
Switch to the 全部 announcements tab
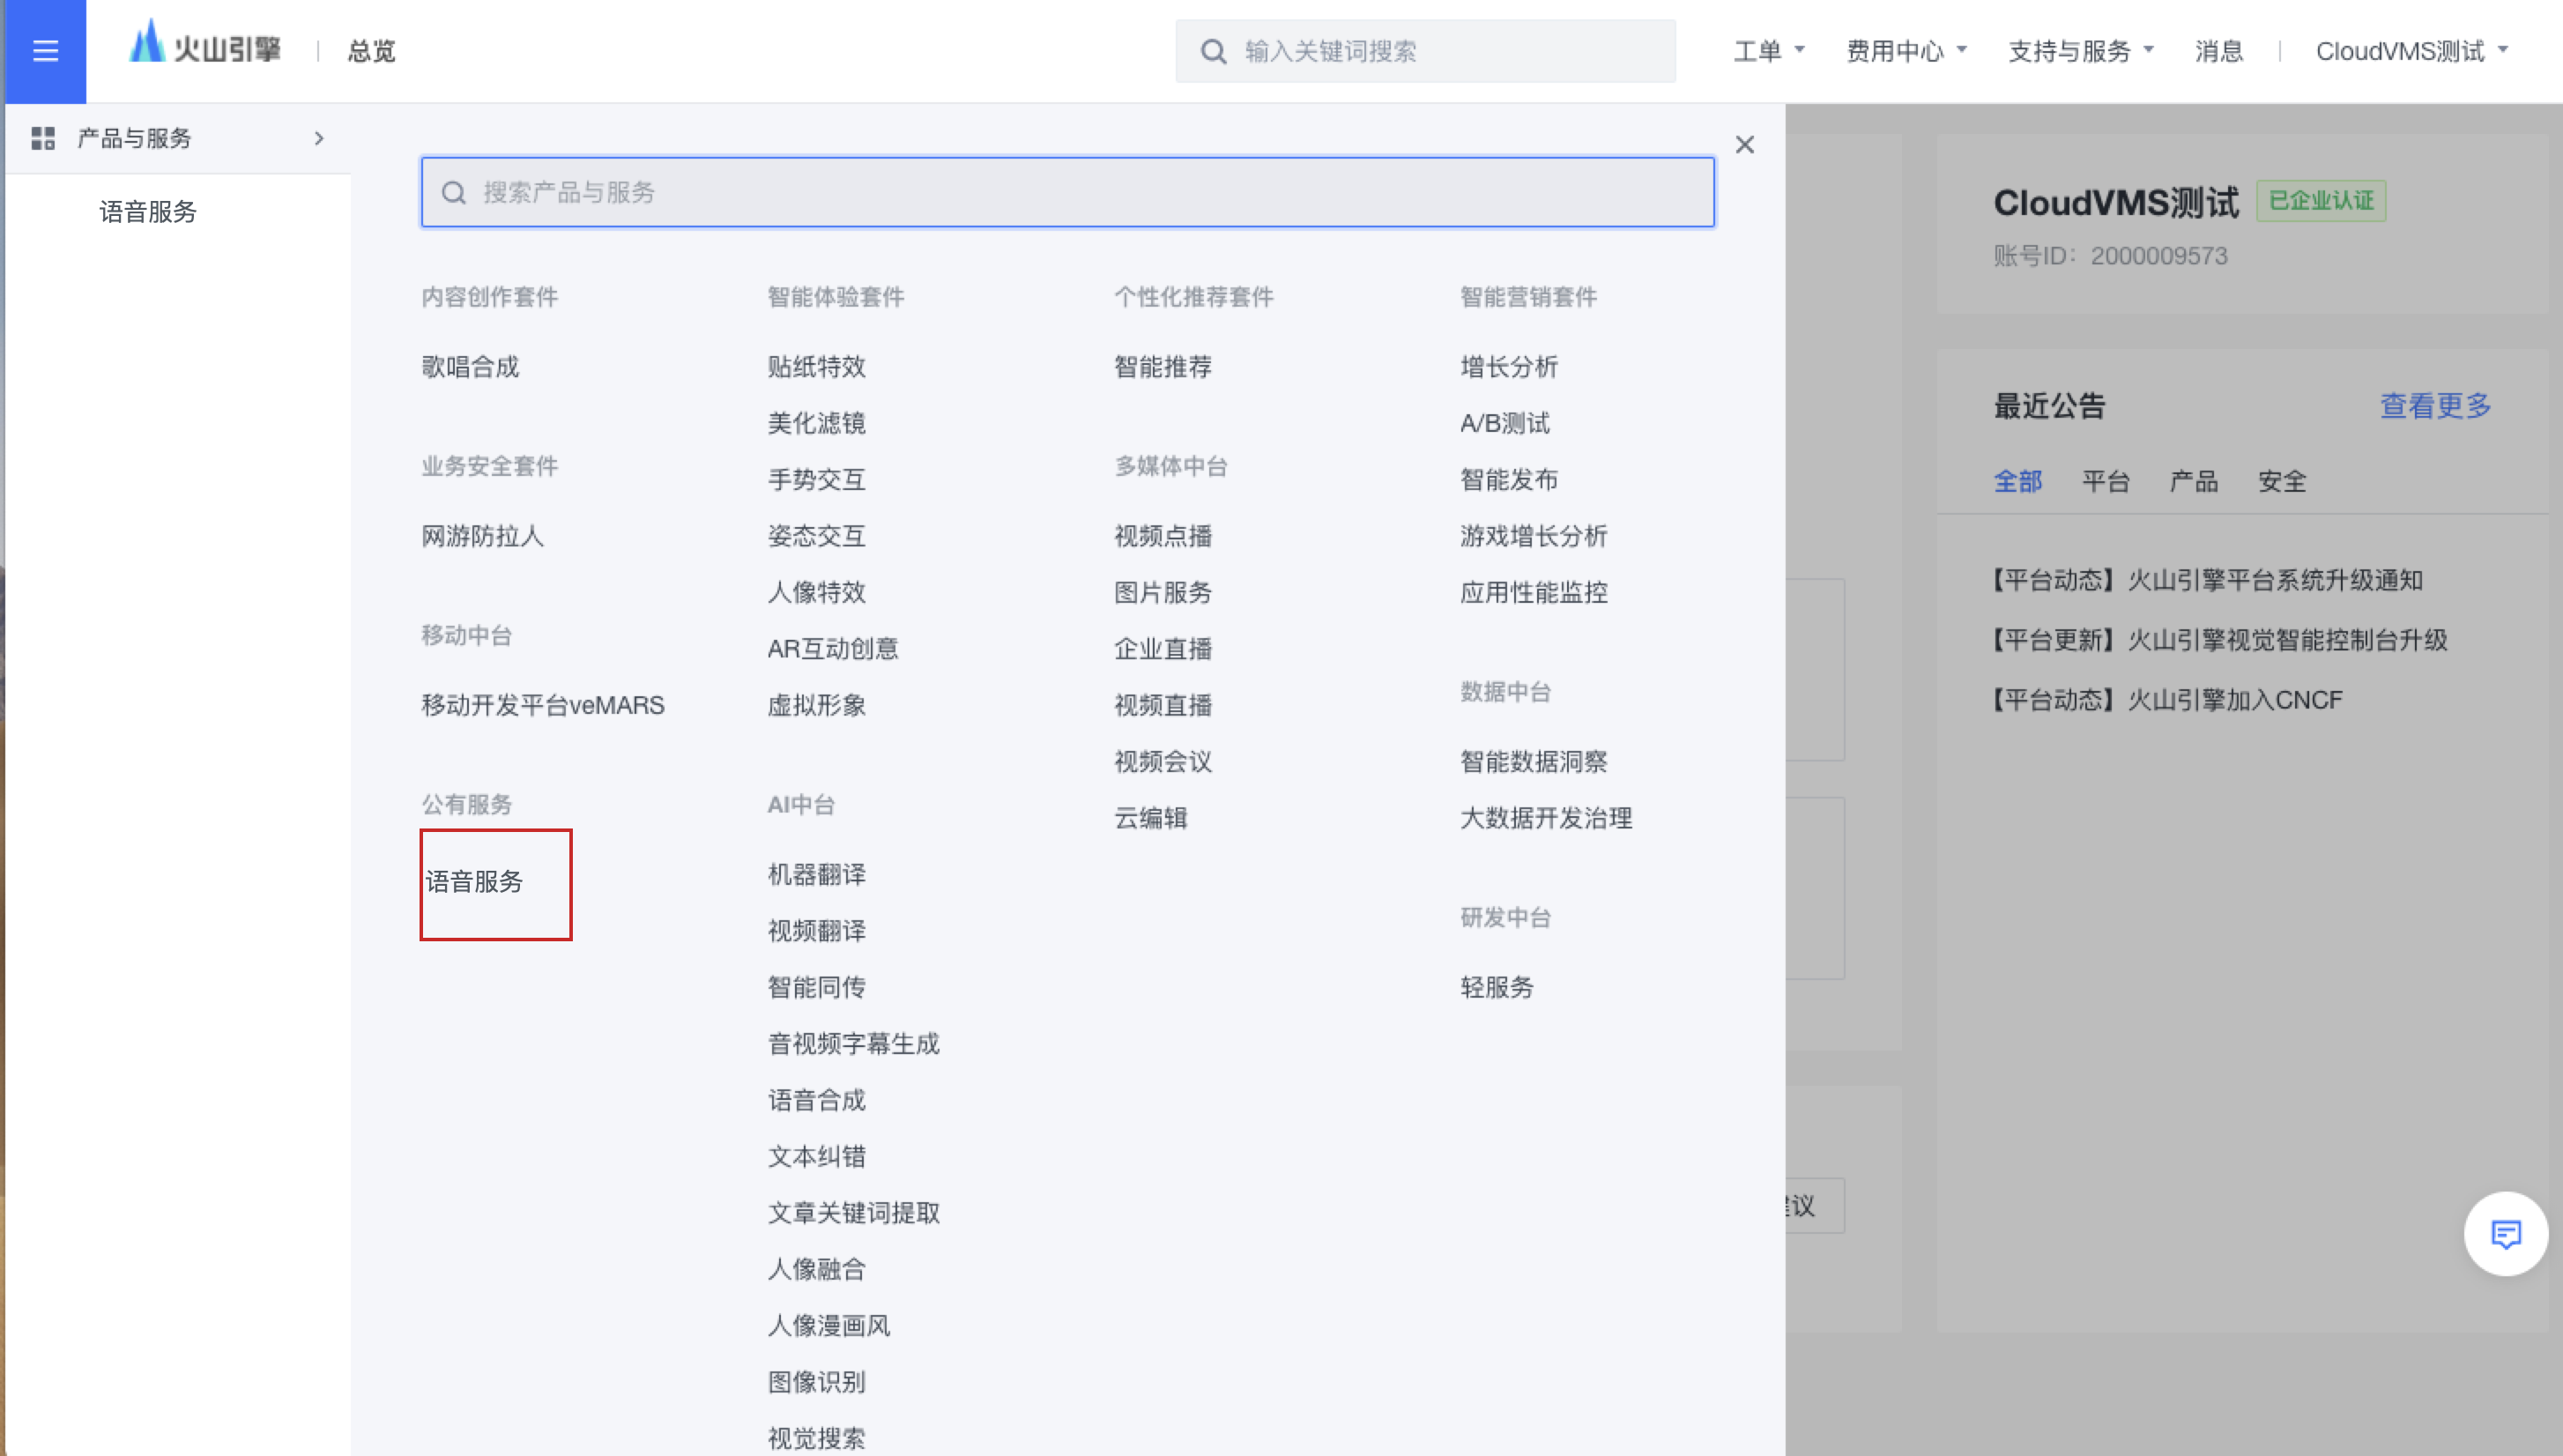pyautogui.click(x=2018, y=481)
